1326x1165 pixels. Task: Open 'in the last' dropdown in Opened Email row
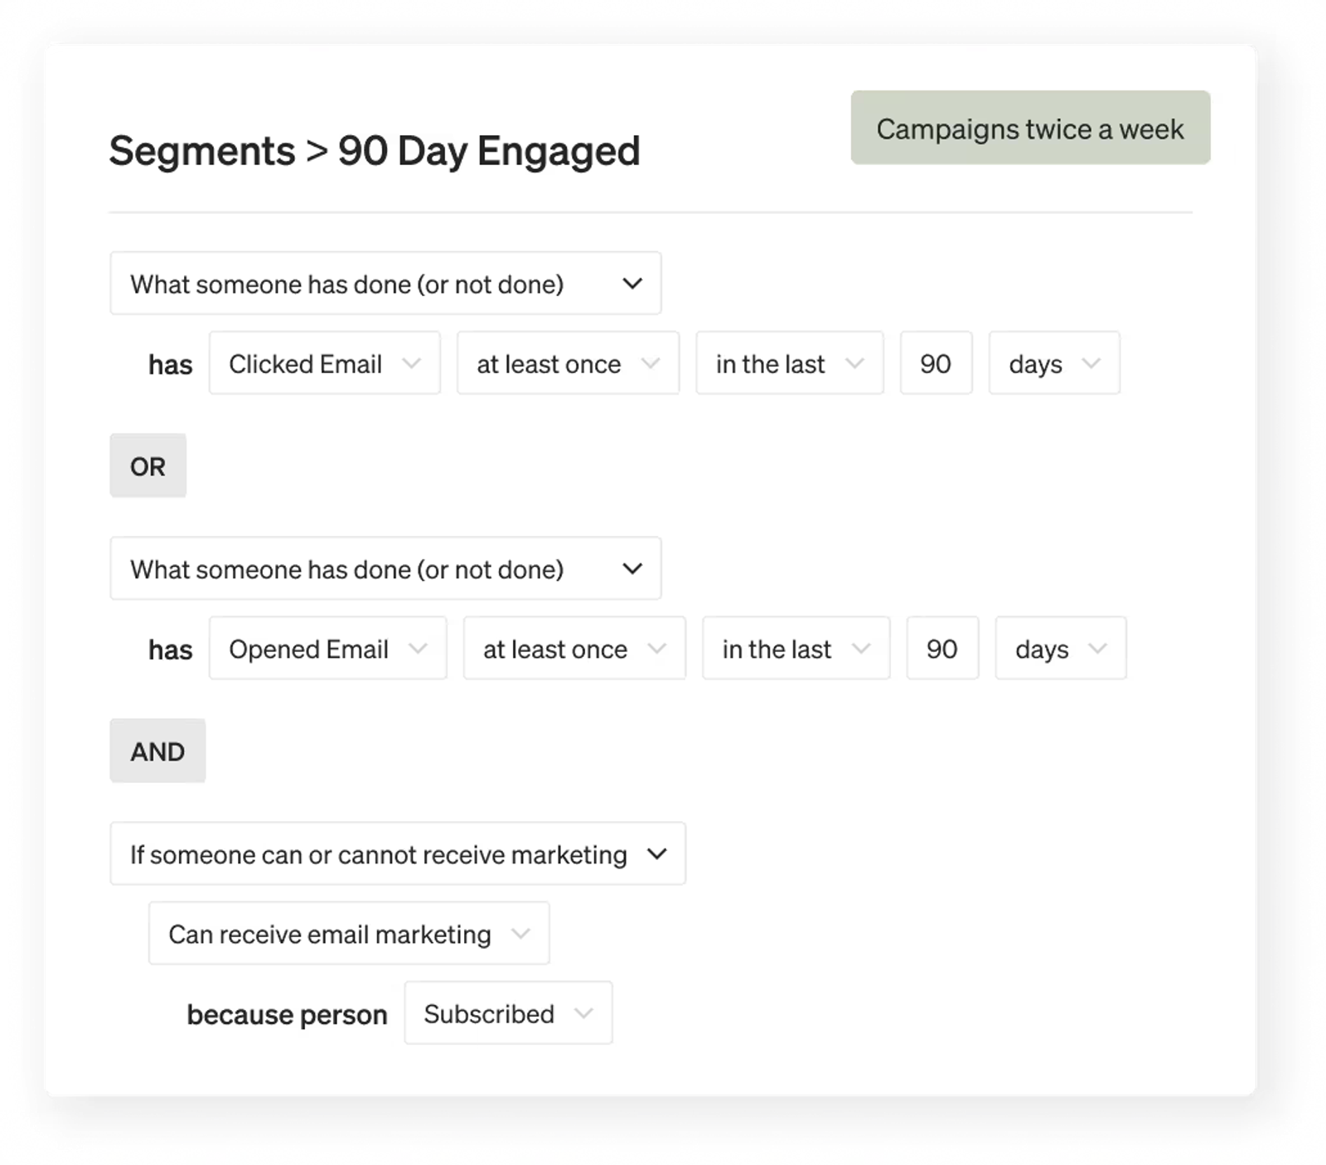(796, 648)
